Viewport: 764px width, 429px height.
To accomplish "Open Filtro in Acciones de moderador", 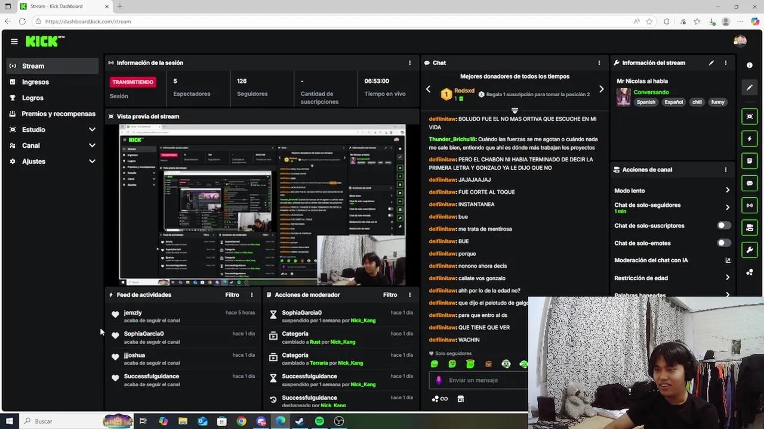I will point(390,295).
